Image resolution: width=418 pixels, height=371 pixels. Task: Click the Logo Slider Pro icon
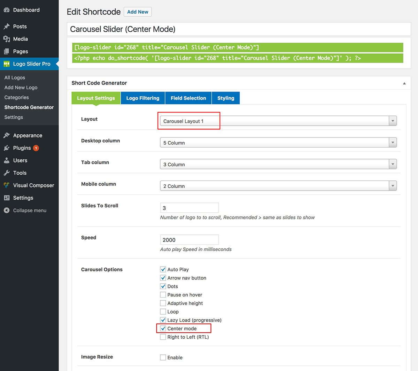point(6,64)
